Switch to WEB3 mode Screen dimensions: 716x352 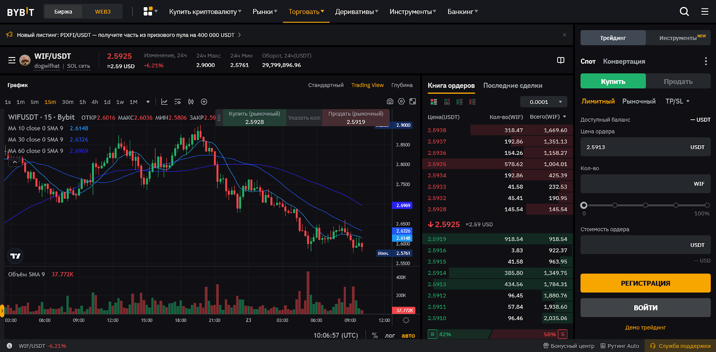click(102, 12)
